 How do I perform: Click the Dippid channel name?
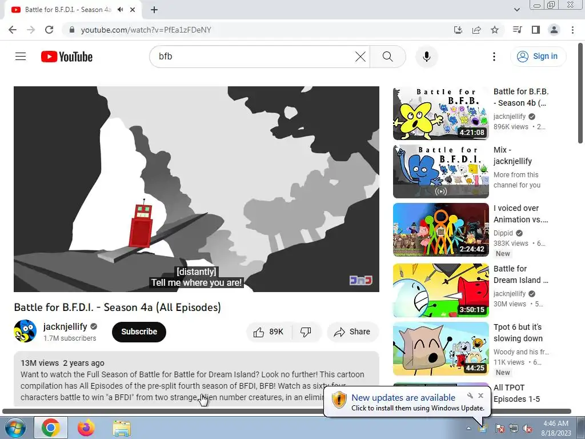coord(503,233)
